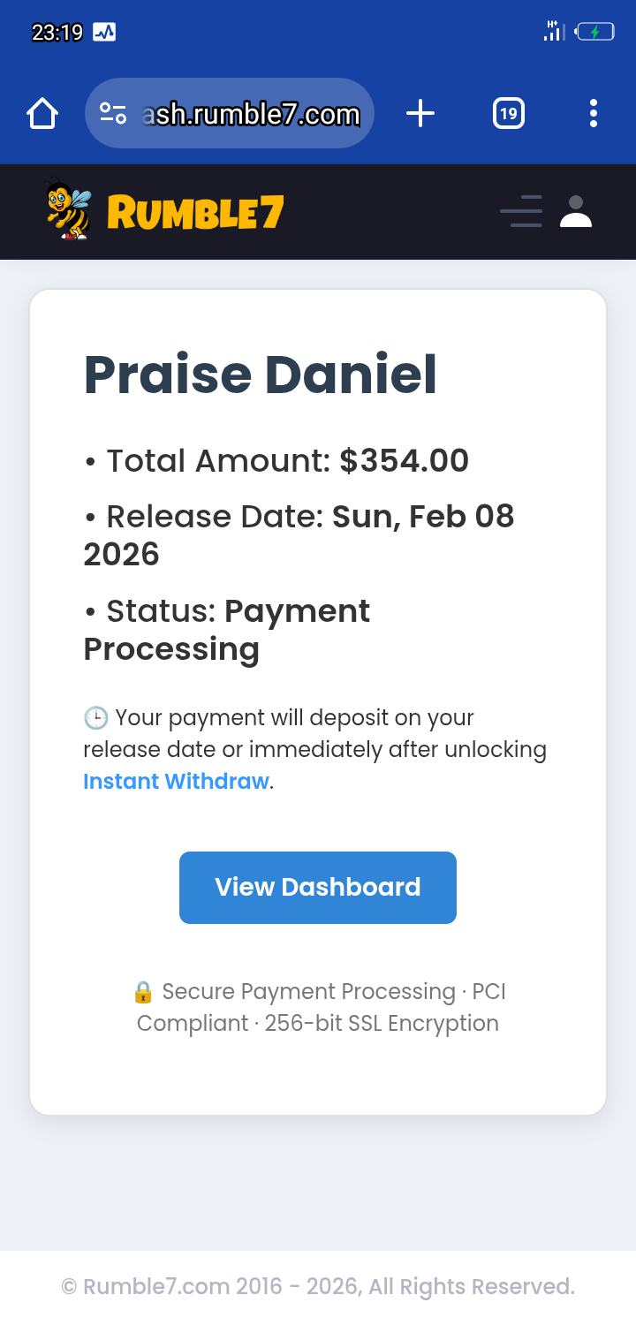Tap the padlock secure payment icon
This screenshot has width=636, height=1325.
(x=143, y=992)
